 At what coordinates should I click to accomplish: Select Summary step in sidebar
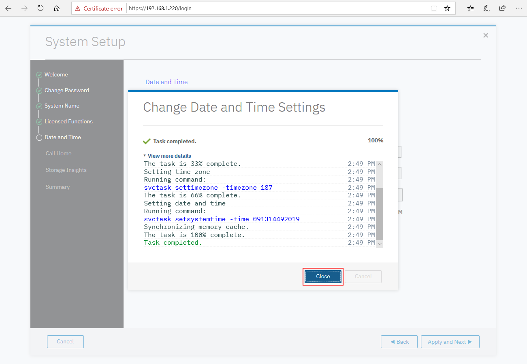point(58,187)
